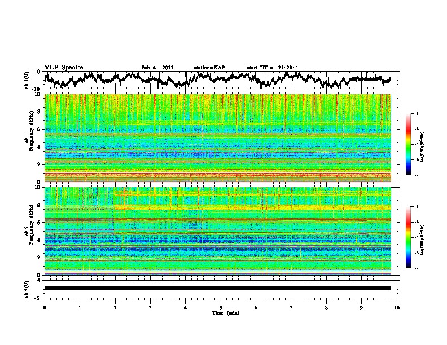The width and height of the screenshot is (447, 345).
Task: Click the "8" kHz tick on ch.2 spectrogram
Action: 39,205
